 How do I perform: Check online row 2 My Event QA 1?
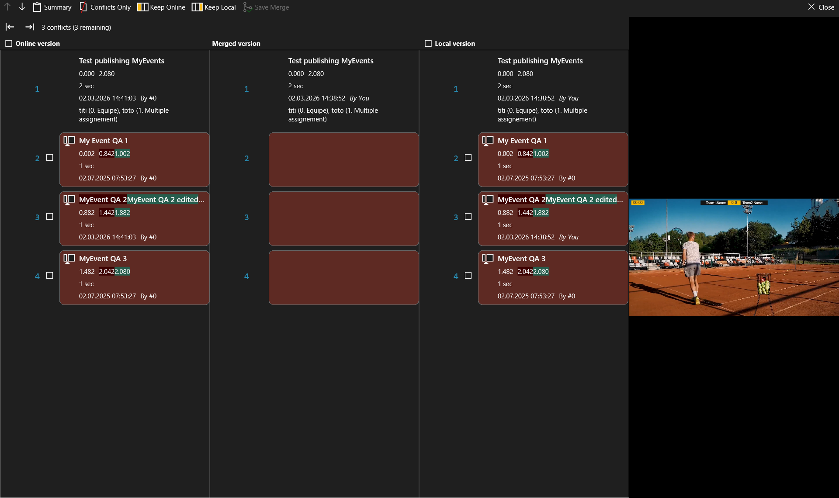point(50,158)
